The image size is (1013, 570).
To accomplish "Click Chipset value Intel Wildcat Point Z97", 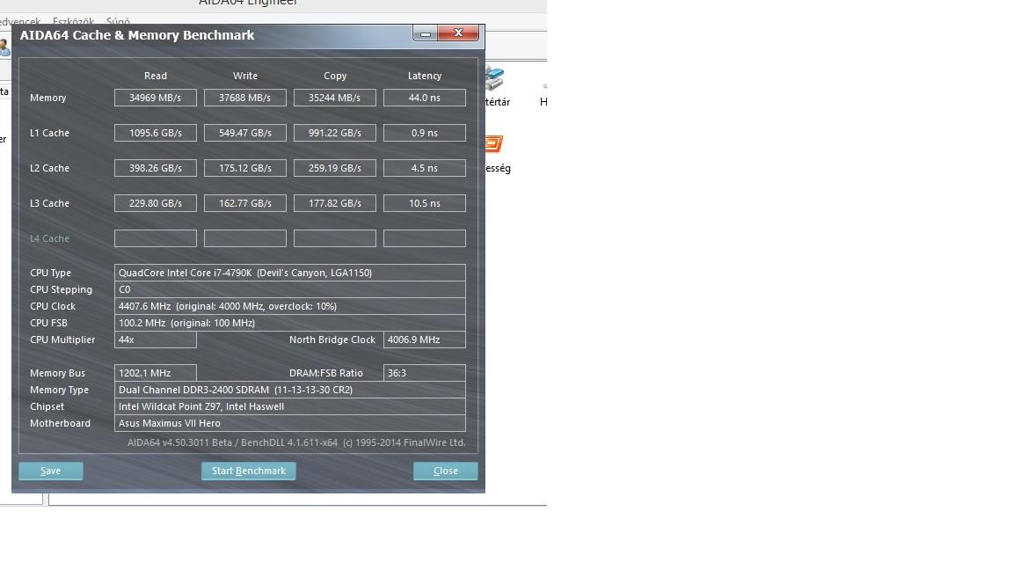I will (289, 406).
